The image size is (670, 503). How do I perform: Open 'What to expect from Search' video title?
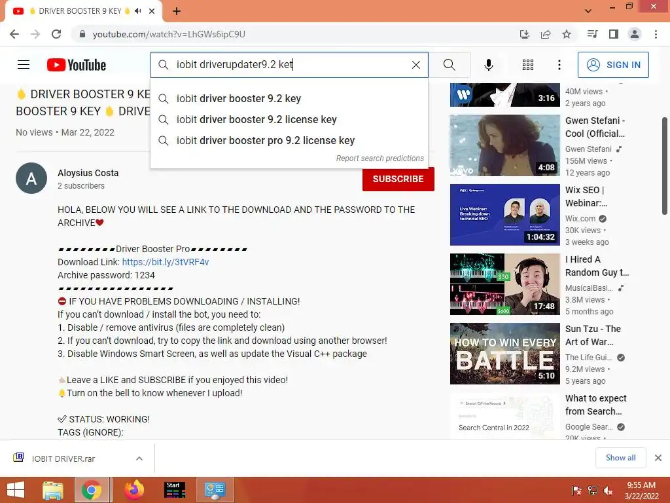point(595,405)
